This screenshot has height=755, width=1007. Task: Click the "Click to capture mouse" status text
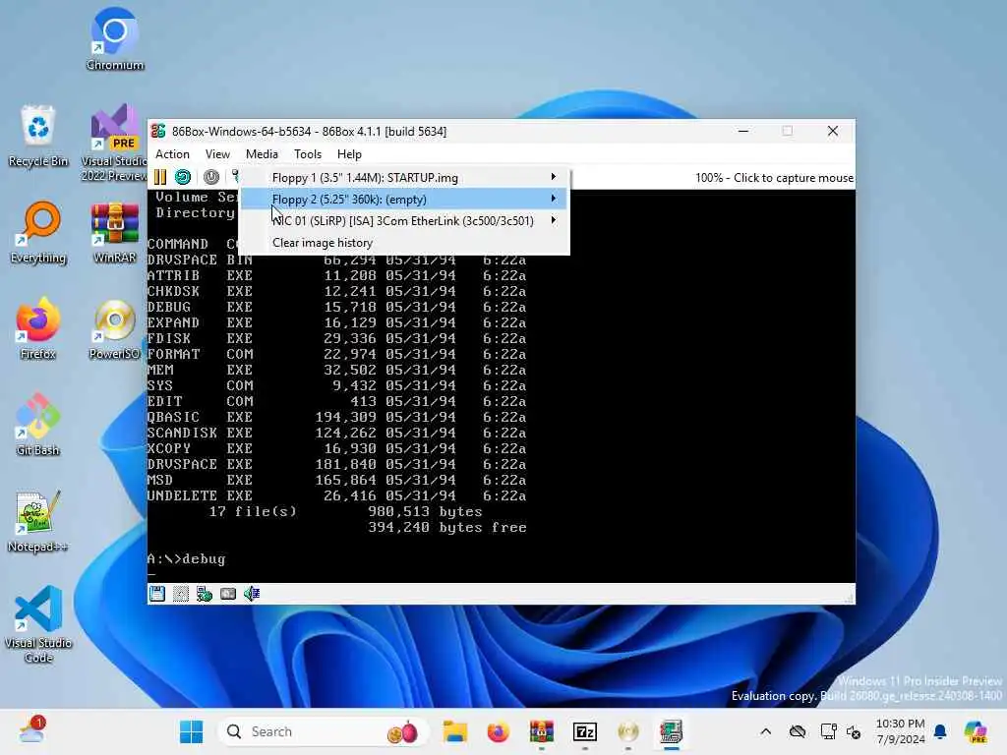pyautogui.click(x=794, y=178)
